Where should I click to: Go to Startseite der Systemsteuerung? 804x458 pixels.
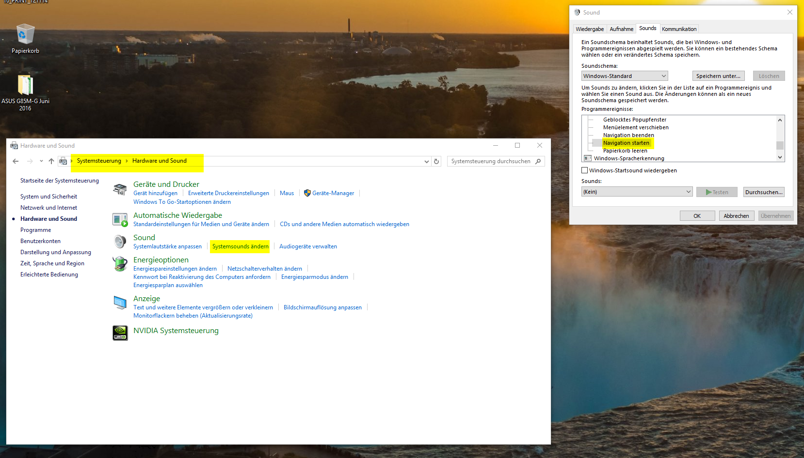point(59,181)
